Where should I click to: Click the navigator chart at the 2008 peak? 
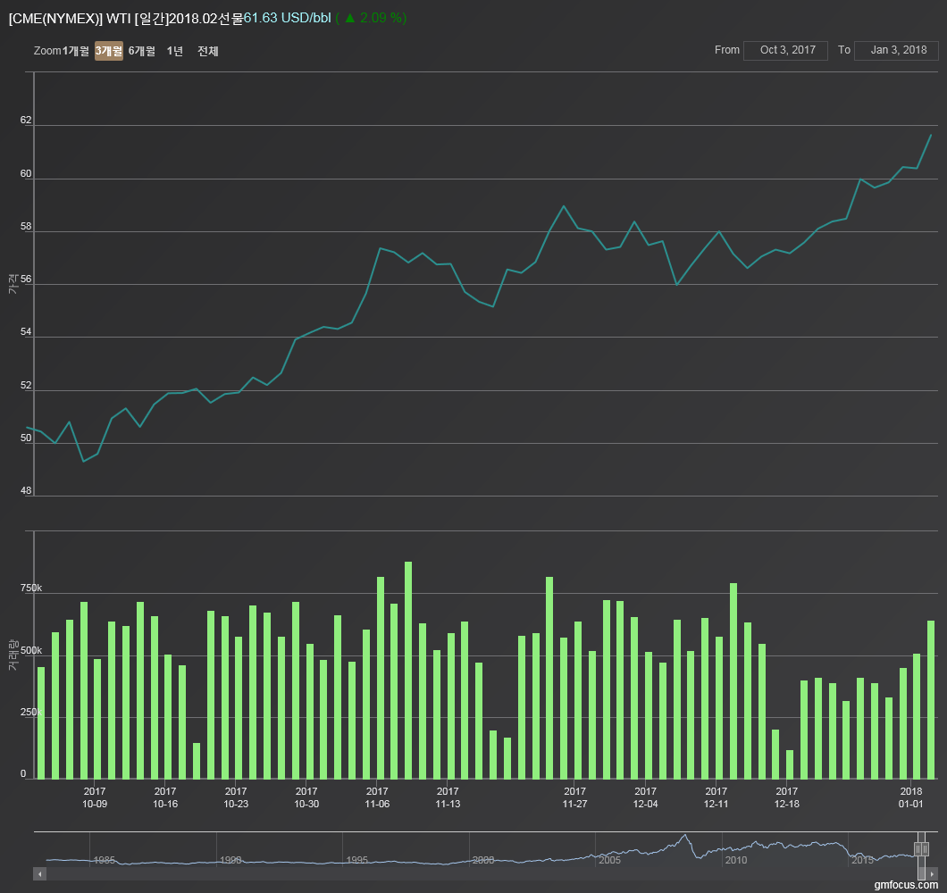coord(685,837)
